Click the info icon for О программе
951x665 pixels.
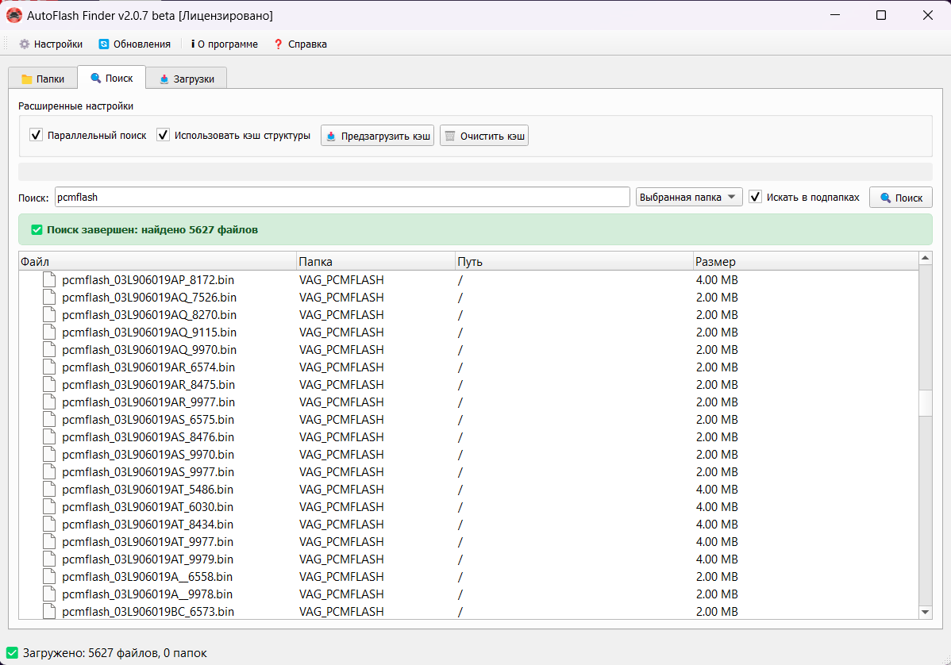click(x=193, y=44)
